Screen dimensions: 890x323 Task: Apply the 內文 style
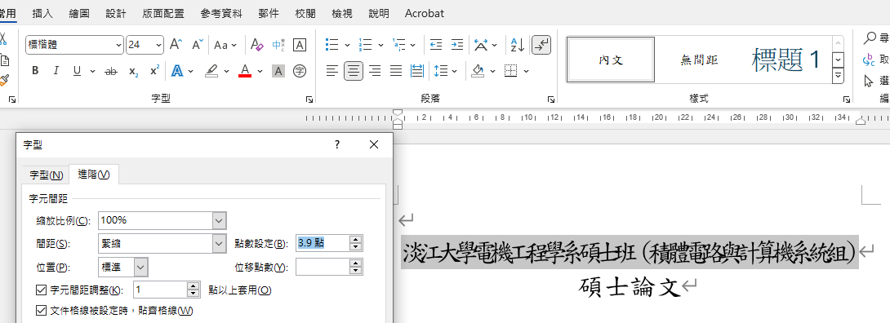pyautogui.click(x=611, y=60)
